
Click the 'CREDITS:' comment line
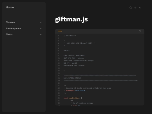pyautogui.click(x=67, y=51)
